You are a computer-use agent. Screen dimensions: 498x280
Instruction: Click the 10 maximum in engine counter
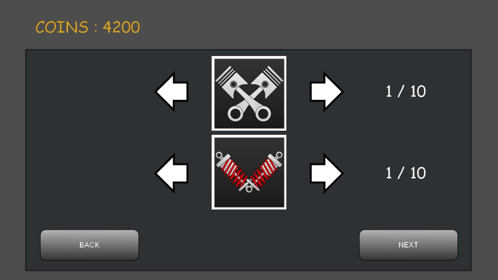pyautogui.click(x=418, y=92)
